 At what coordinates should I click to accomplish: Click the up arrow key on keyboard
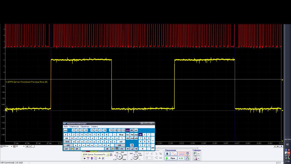132,145
